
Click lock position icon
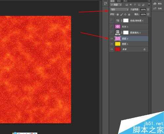(125, 14)
